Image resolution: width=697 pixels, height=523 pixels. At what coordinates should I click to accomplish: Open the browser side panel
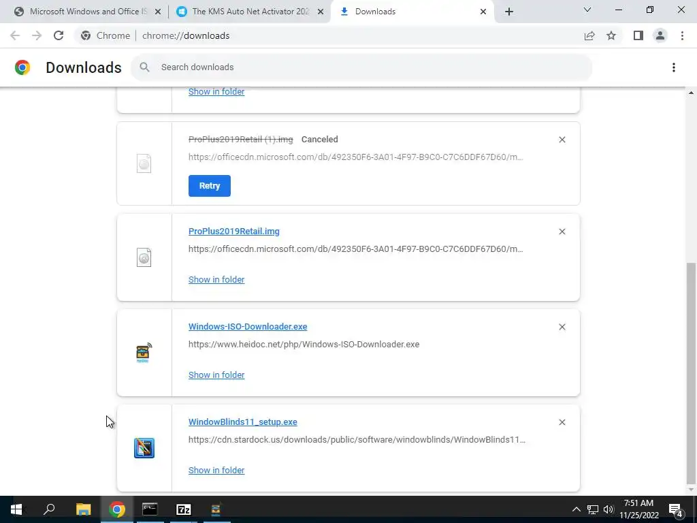pyautogui.click(x=638, y=35)
